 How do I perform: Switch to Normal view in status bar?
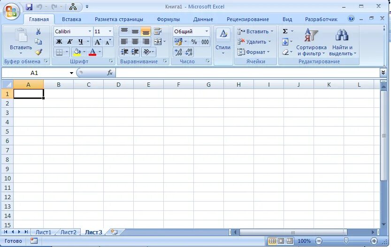tap(272, 241)
